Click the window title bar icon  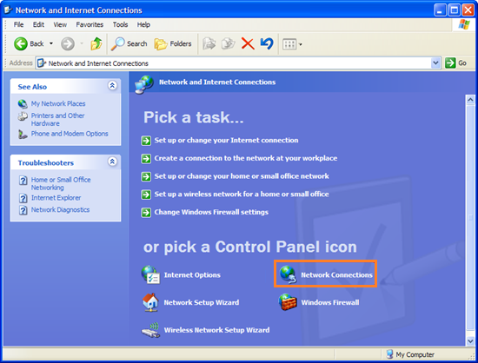(8, 10)
